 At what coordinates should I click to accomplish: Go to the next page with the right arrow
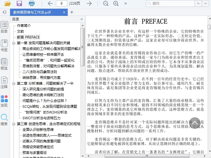click(x=89, y=3)
